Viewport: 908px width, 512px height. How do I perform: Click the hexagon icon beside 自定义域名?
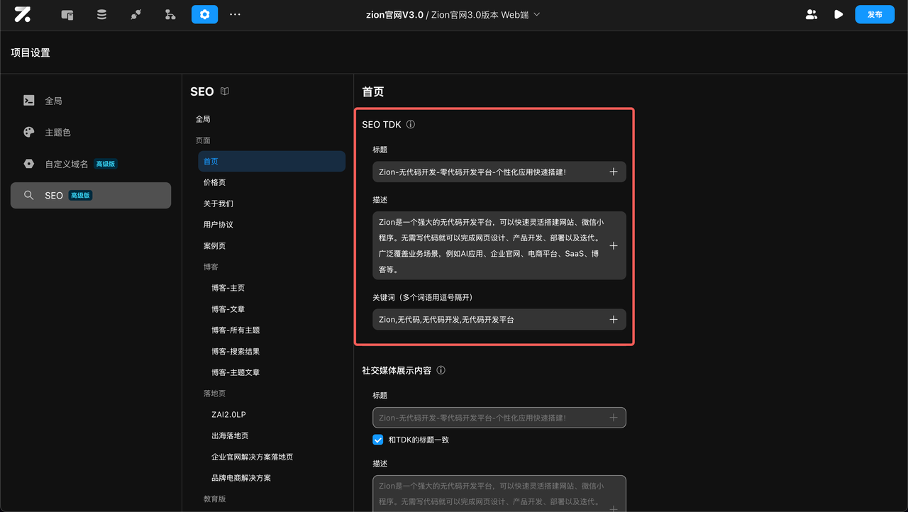click(29, 164)
